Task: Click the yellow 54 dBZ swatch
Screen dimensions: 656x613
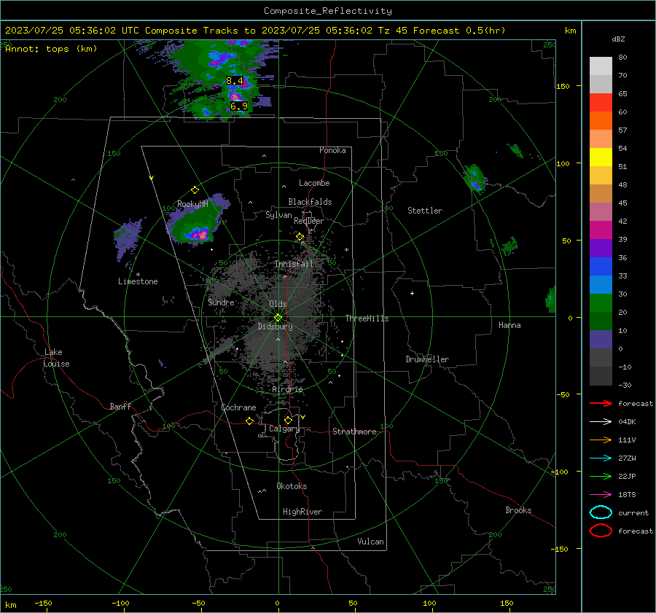Action: click(x=601, y=157)
